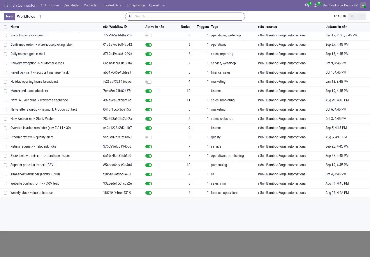Go to previous page arrow
Image resolution: width=370 pixels, height=257 pixels.
point(352,16)
